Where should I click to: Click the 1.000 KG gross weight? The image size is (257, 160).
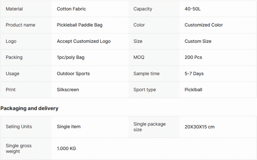(x=66, y=148)
